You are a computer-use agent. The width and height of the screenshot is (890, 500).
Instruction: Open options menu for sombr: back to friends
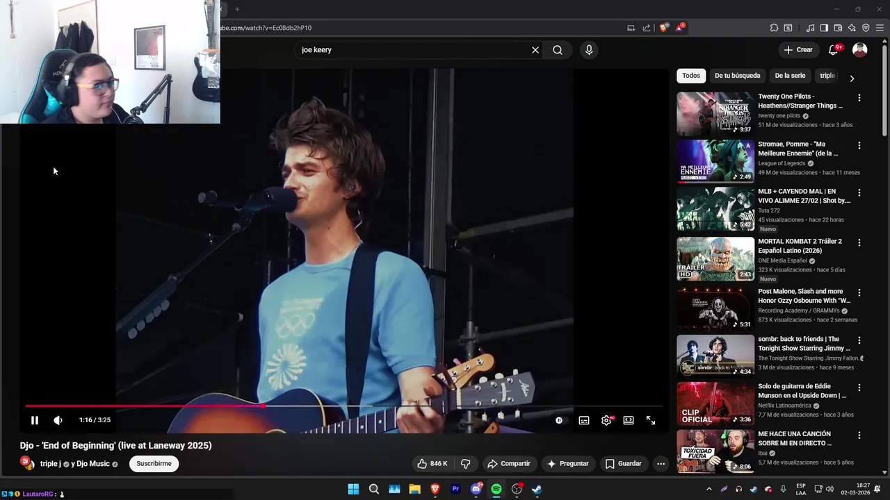click(859, 340)
